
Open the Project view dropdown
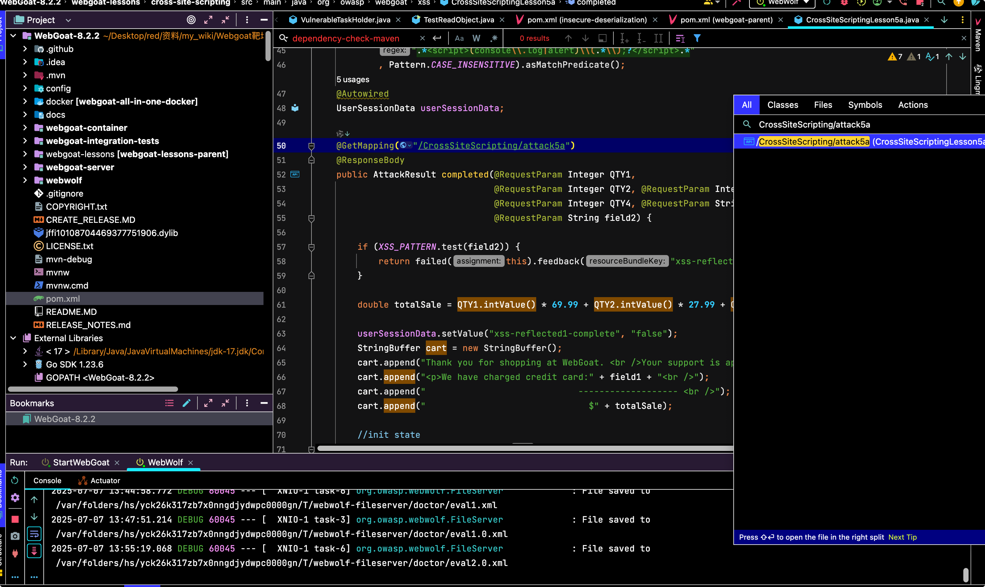tap(68, 20)
